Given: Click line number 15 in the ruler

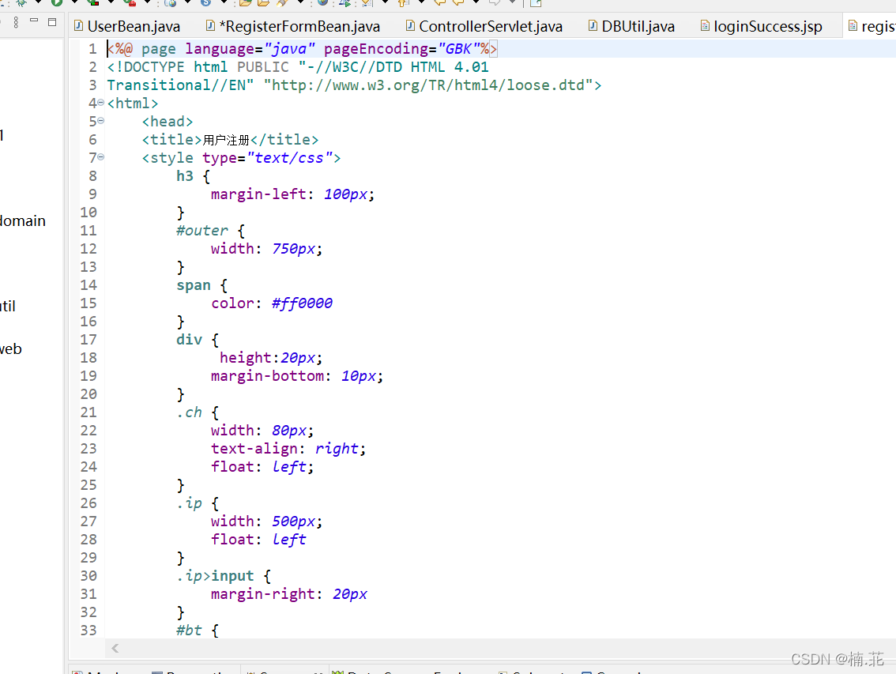Looking at the screenshot, I should click(88, 303).
